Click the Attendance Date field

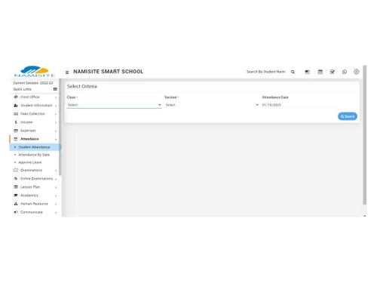coord(309,105)
